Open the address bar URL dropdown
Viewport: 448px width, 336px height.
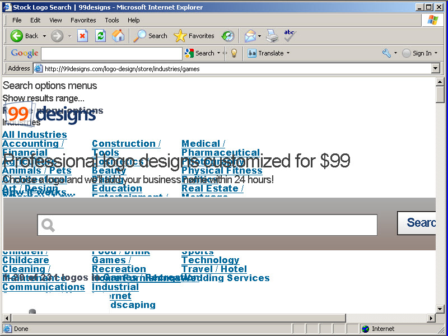click(436, 68)
